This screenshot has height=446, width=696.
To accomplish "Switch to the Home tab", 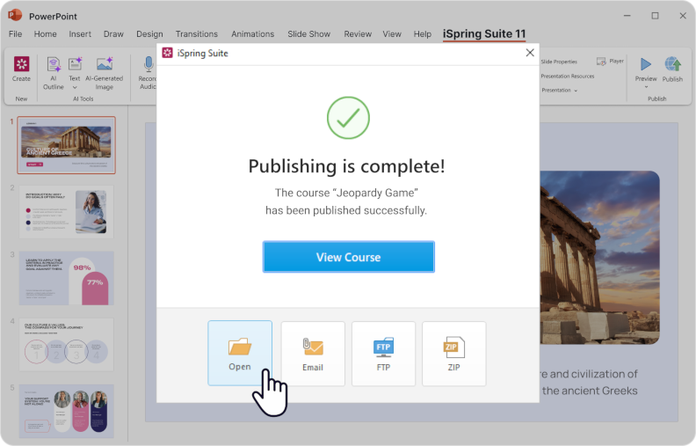I will tap(46, 33).
